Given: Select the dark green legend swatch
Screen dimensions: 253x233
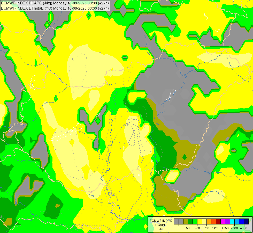Looking at the screenshot, I should pos(190,221).
